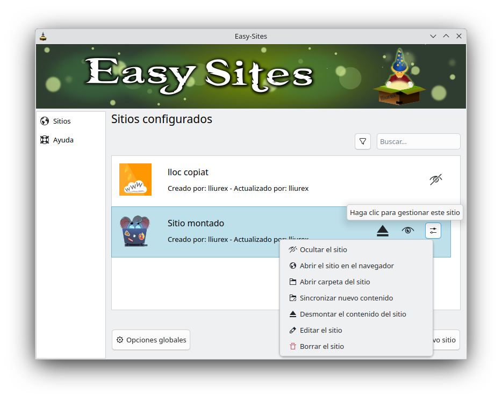Screen dimensions: 502x401
Task: Open the filter funnel button
Action: pos(363,141)
